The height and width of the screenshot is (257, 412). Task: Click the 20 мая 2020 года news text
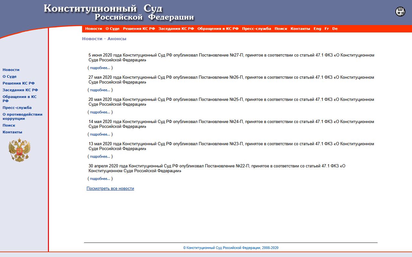[x=231, y=102]
